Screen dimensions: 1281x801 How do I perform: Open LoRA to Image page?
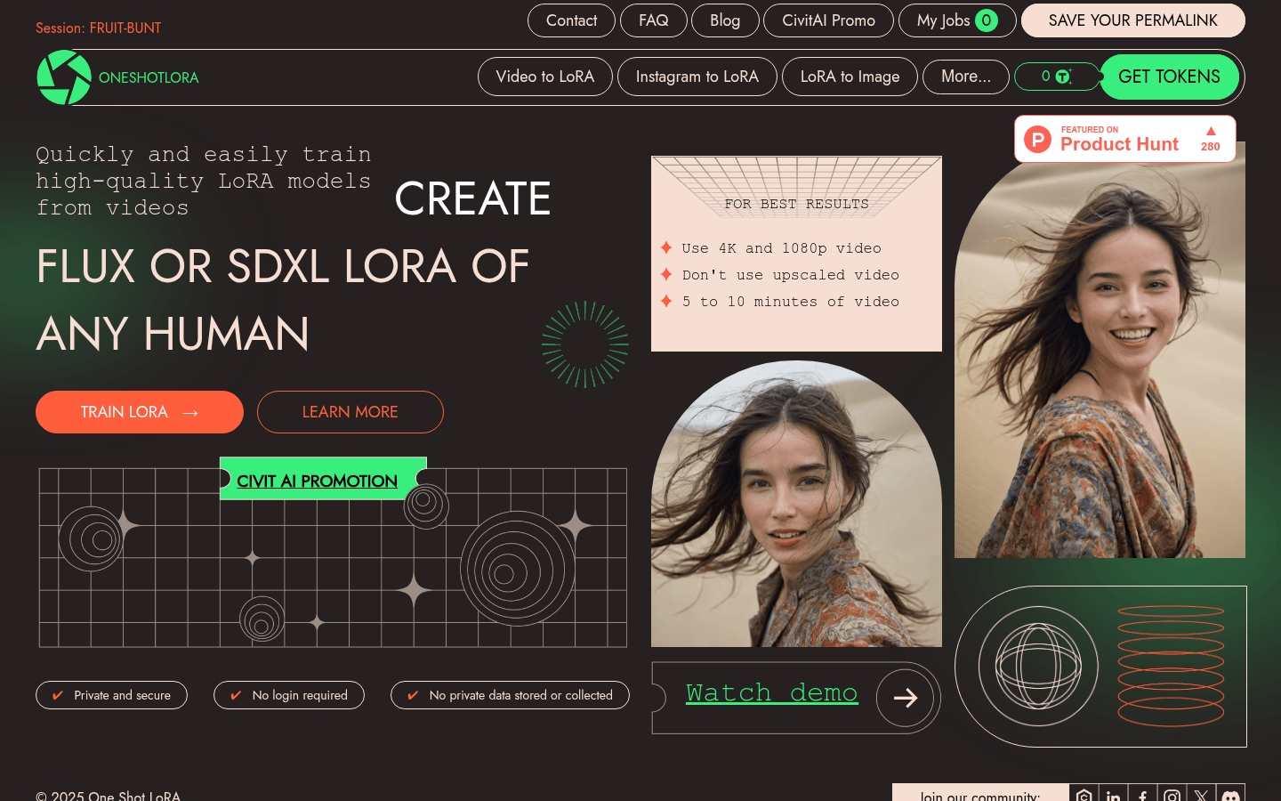pos(850,77)
